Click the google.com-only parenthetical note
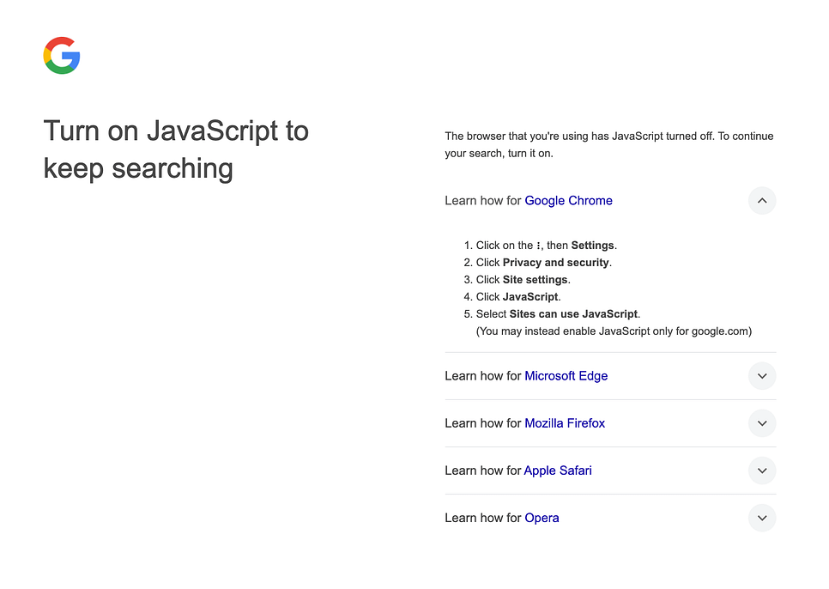 (614, 331)
